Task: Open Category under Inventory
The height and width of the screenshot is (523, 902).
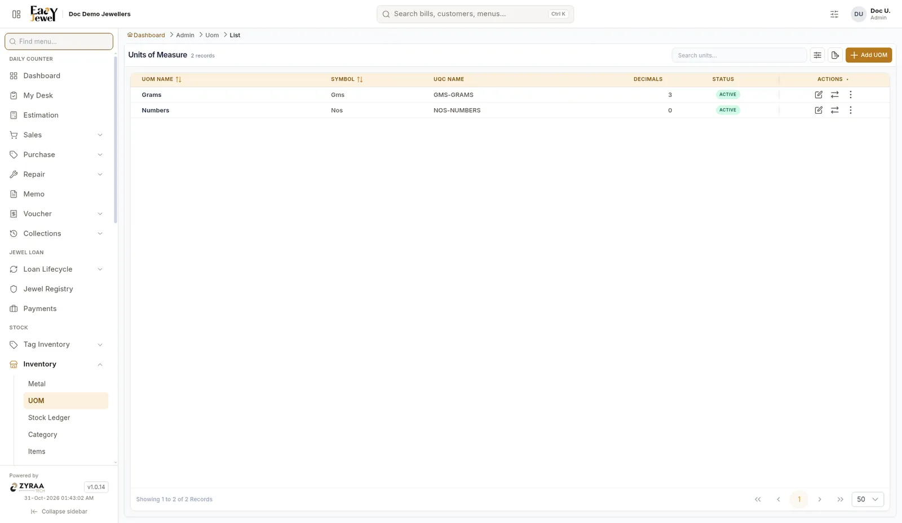Action: (65, 435)
